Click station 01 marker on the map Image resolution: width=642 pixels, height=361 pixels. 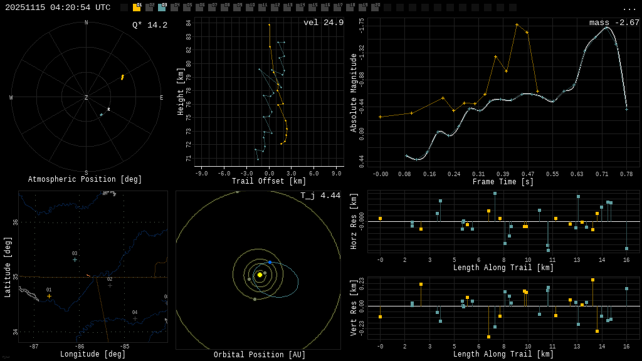[x=49, y=296]
